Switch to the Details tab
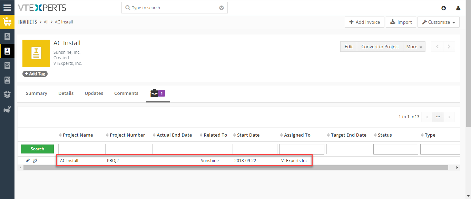 click(x=66, y=93)
